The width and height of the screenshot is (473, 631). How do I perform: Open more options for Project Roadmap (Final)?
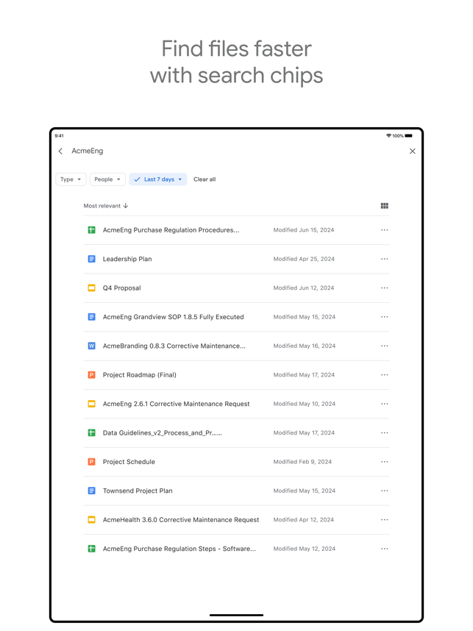click(385, 375)
